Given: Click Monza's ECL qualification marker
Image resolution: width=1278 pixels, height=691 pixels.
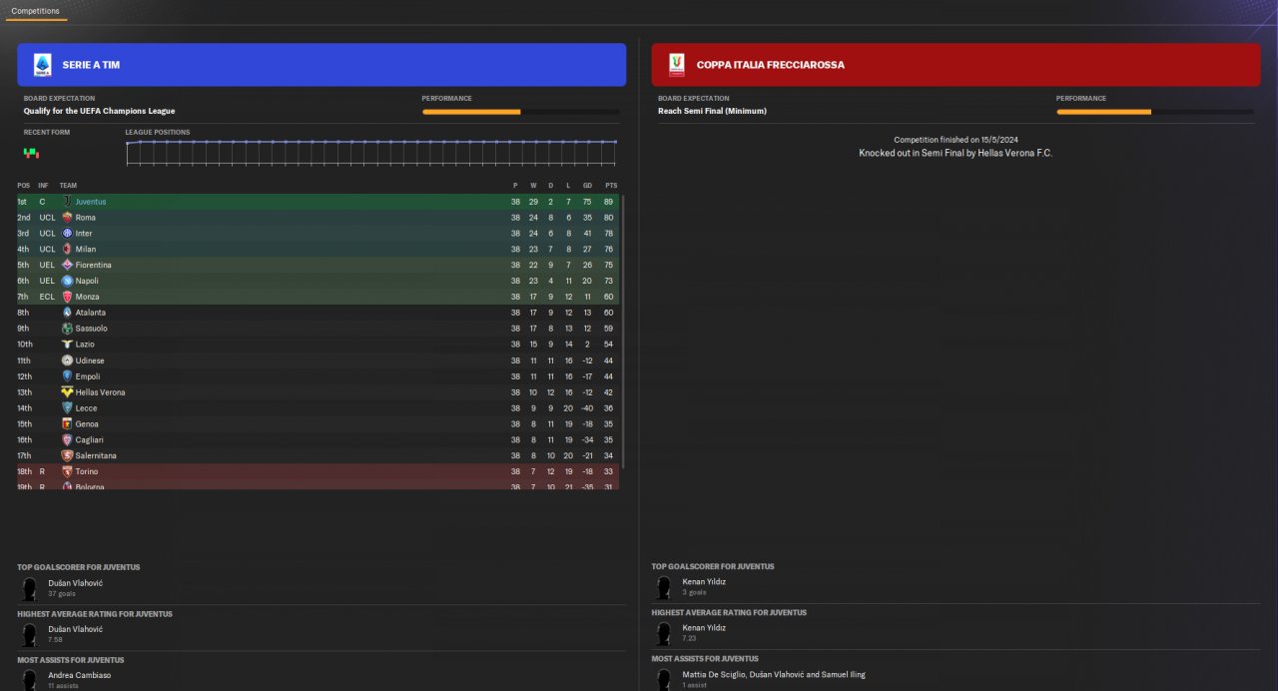Looking at the screenshot, I should coord(47,297).
